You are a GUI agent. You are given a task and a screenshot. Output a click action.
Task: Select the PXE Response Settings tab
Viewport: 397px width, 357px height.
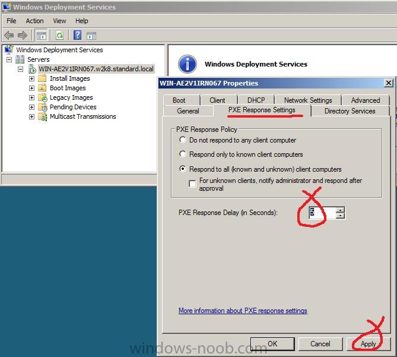[x=262, y=110]
